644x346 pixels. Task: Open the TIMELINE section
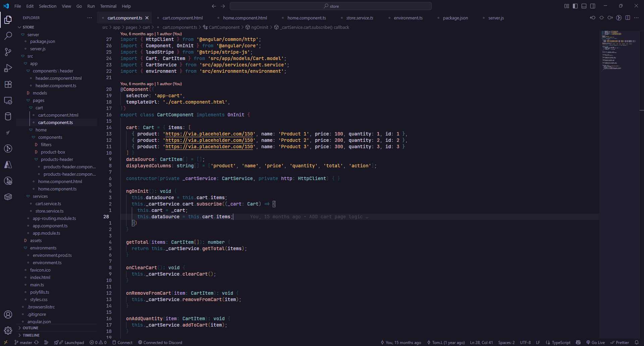pos(31,335)
